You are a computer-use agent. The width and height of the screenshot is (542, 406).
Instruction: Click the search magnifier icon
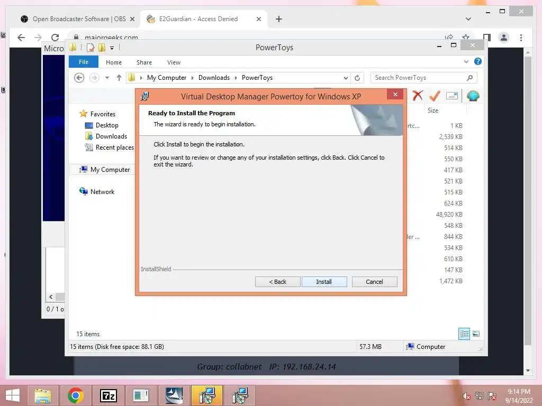[470, 78]
